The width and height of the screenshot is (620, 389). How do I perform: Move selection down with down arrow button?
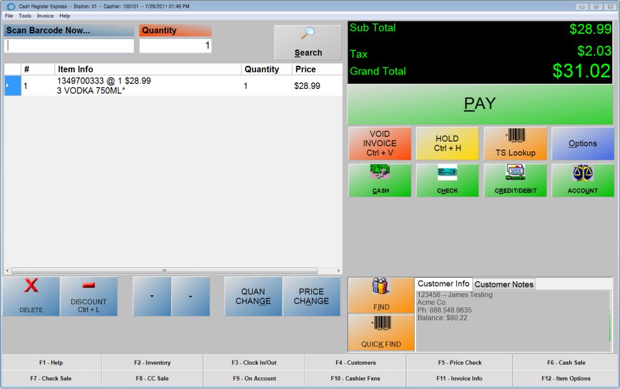tap(152, 296)
